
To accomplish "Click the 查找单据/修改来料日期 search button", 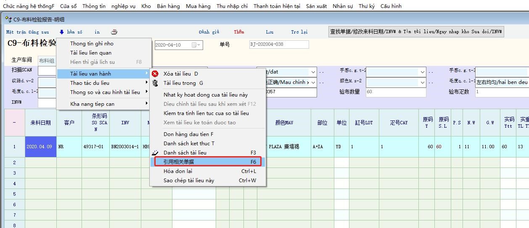I will pos(415,32).
